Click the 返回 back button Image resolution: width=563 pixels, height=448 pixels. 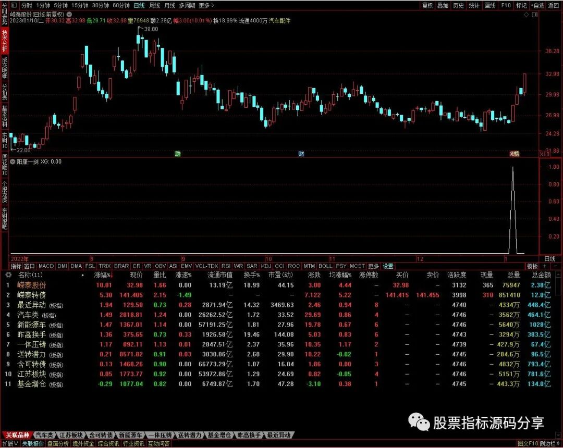click(x=553, y=5)
